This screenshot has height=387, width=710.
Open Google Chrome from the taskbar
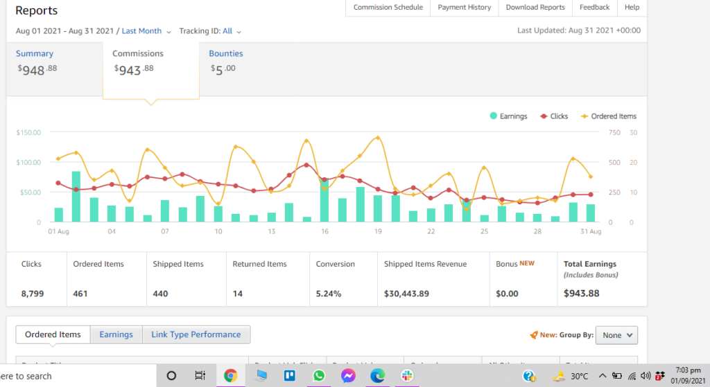230,376
